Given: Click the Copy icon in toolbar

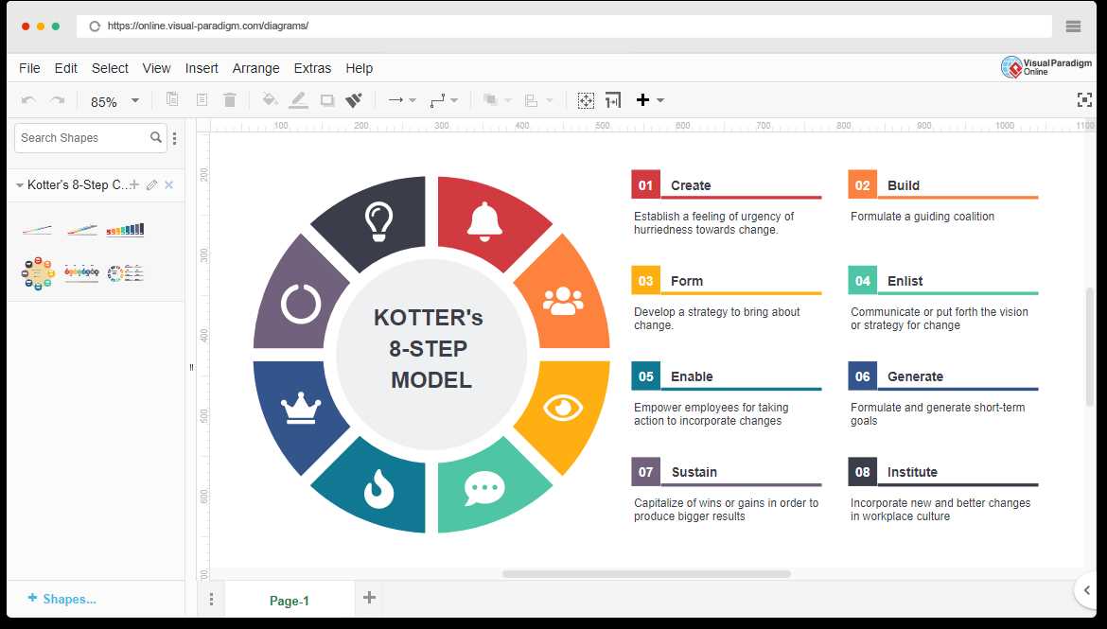Looking at the screenshot, I should 172,99.
